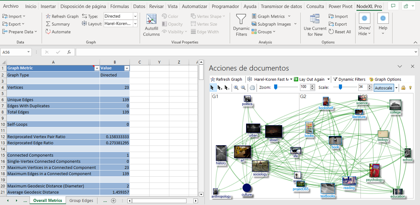420x205 pixels.
Task: Expand the Graph Metrics dropdown arrow
Action: point(289,16)
